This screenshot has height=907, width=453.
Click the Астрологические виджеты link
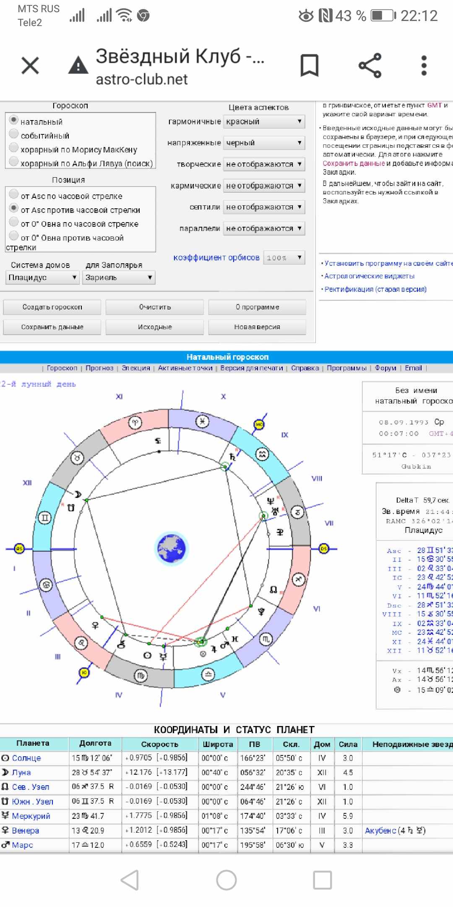(369, 276)
